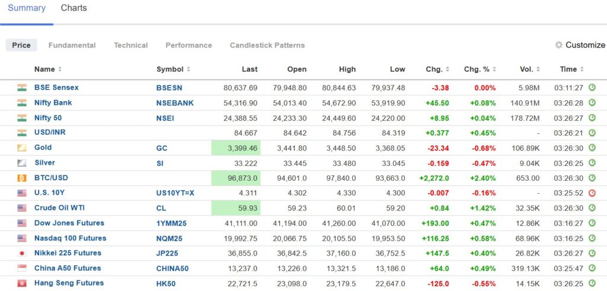Viewport: 607px width, 291px height.
Task: Click the Customize label
Action: [x=585, y=45]
